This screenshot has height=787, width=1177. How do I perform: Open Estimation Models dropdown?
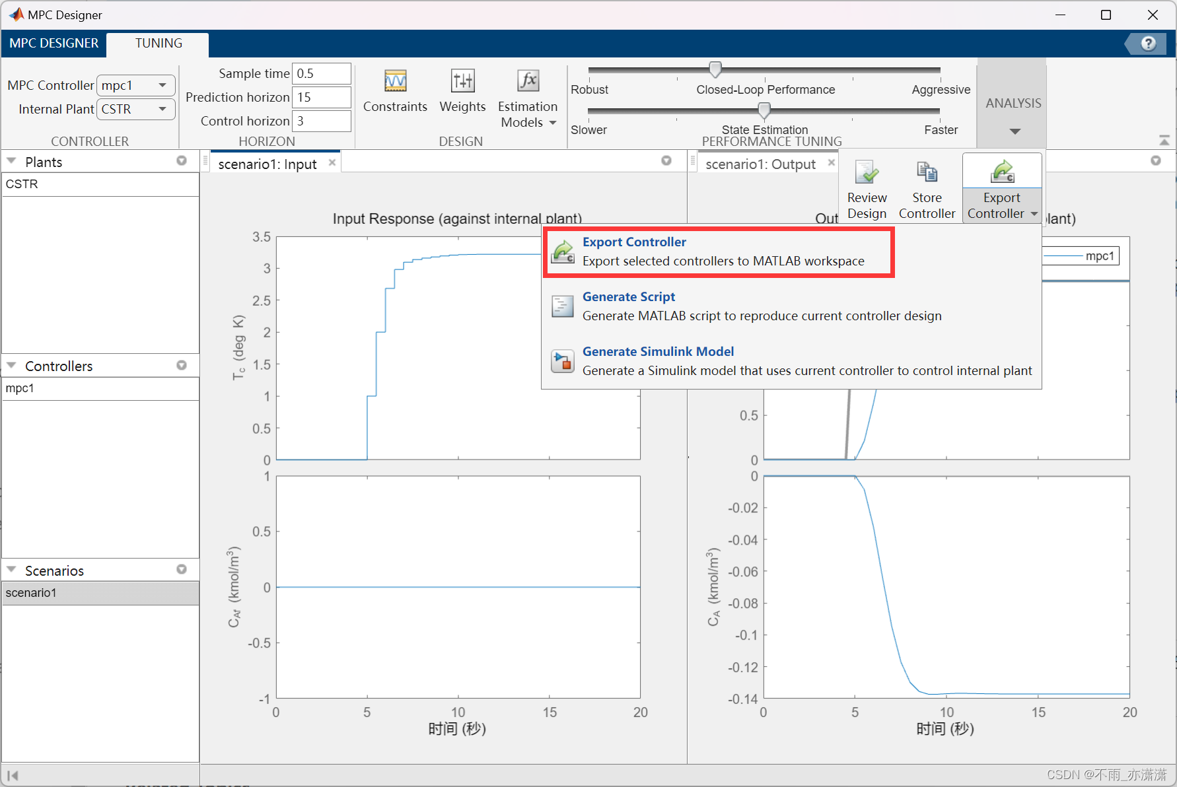point(528,99)
